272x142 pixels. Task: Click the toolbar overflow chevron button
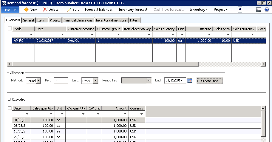point(240,10)
